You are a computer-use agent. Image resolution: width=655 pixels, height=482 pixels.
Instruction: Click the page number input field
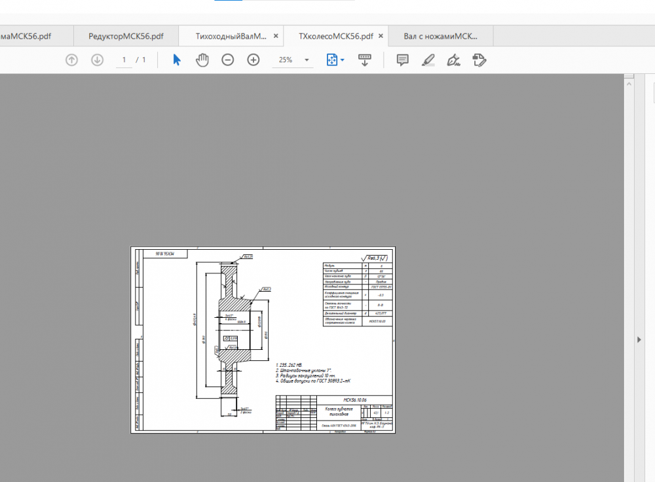[123, 60]
